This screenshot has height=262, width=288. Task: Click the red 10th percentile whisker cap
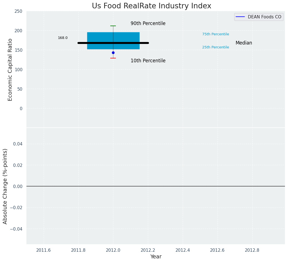click(x=113, y=58)
